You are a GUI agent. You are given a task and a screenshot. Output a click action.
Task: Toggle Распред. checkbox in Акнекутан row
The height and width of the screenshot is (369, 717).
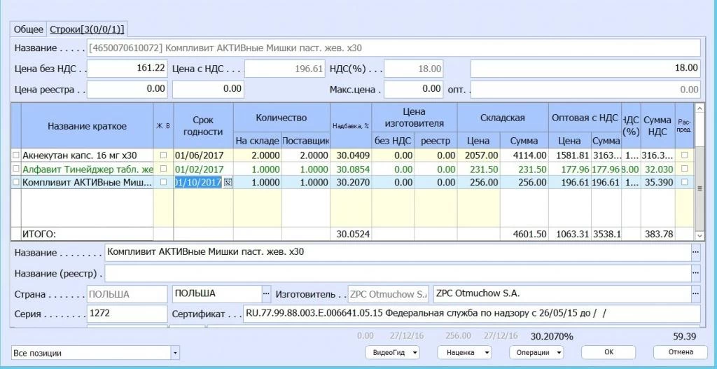click(x=684, y=155)
